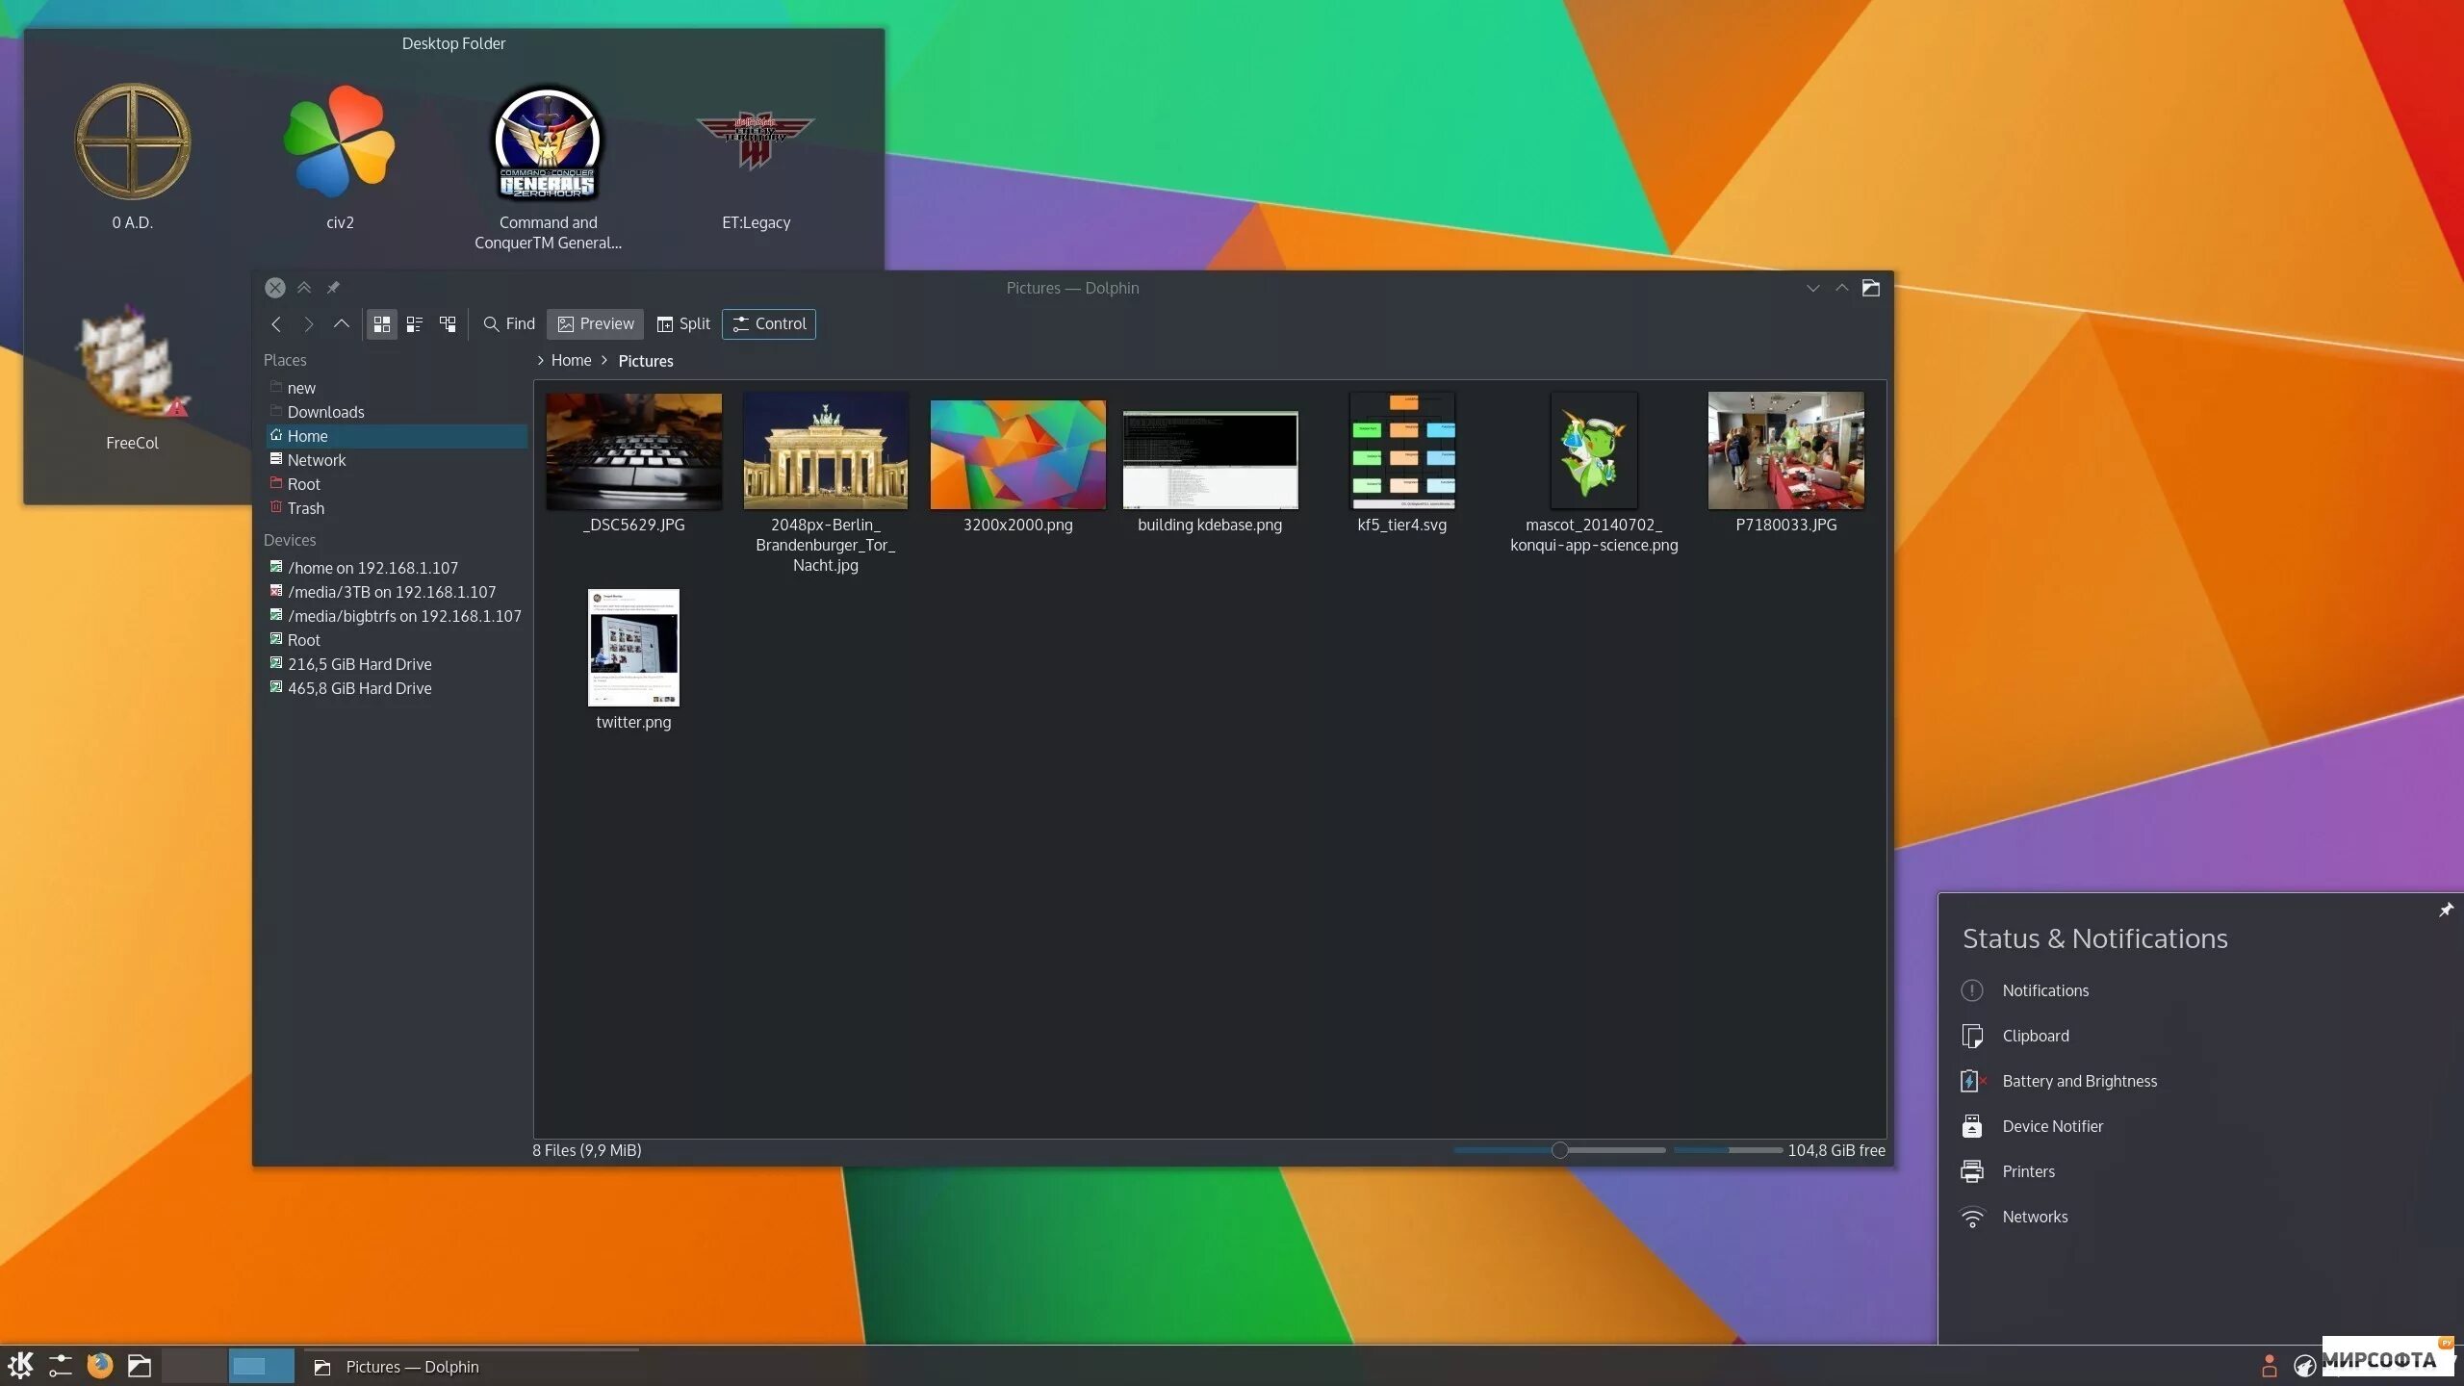Pin the Status & Notifications popup

tap(2446, 910)
